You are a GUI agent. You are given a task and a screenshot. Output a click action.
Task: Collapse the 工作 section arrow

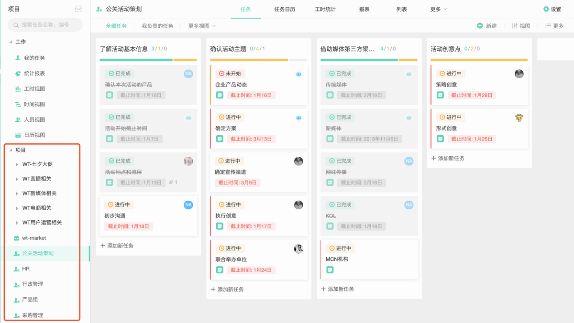coord(11,42)
